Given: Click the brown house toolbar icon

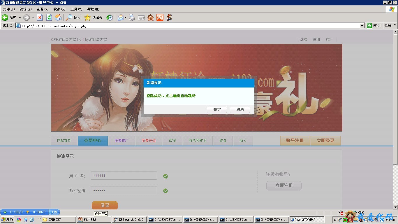Looking at the screenshot, I should 151,17.
